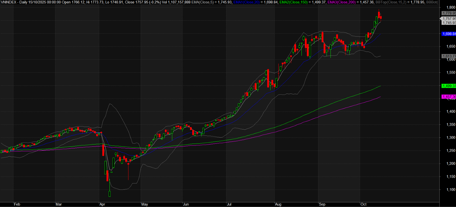Click the gray 1,613.77 lower band tag
The width and height of the screenshot is (456, 207).
[x=448, y=56]
